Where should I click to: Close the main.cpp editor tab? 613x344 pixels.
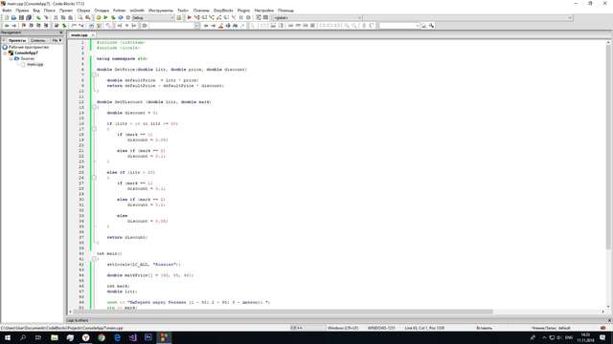[x=93, y=34]
